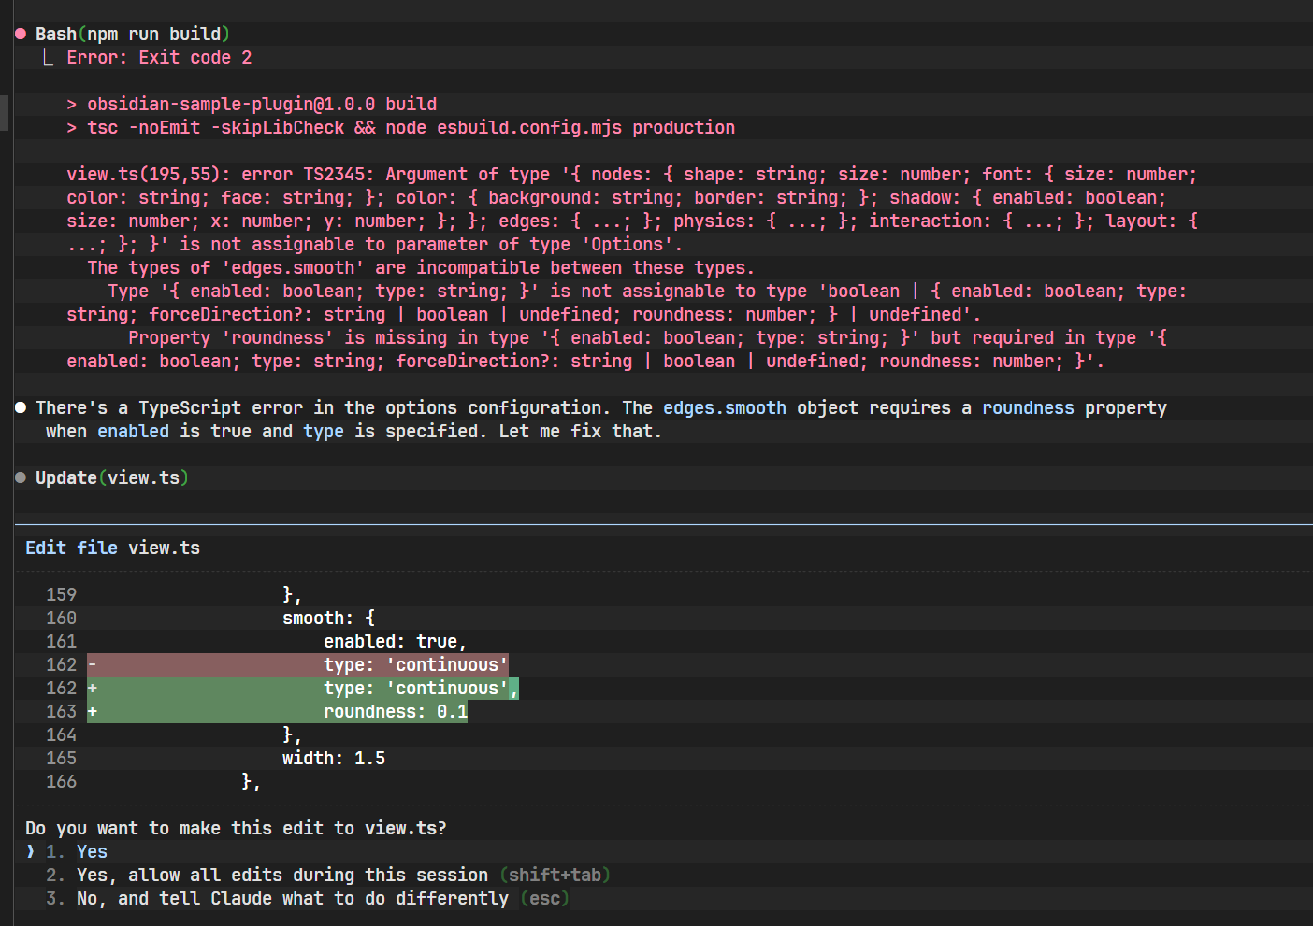Click the white bullet before TypeScript error explanation
1313x926 pixels.
point(21,408)
